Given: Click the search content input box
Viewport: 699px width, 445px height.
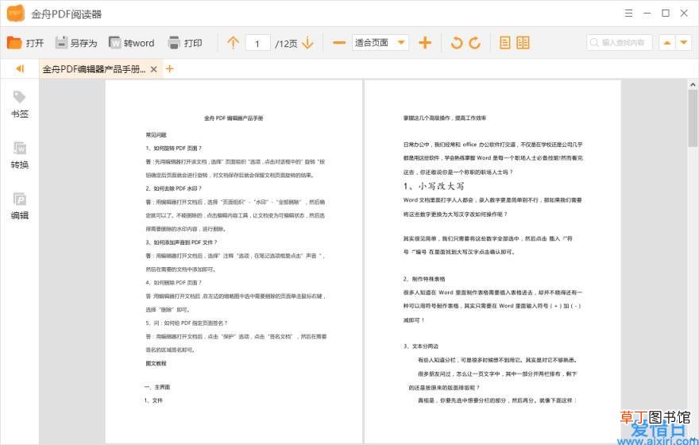Looking at the screenshot, I should (x=620, y=42).
